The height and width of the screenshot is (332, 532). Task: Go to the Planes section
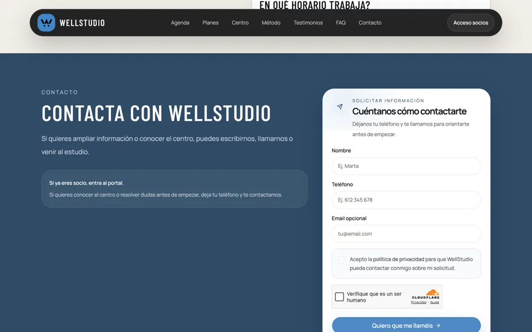pos(211,23)
